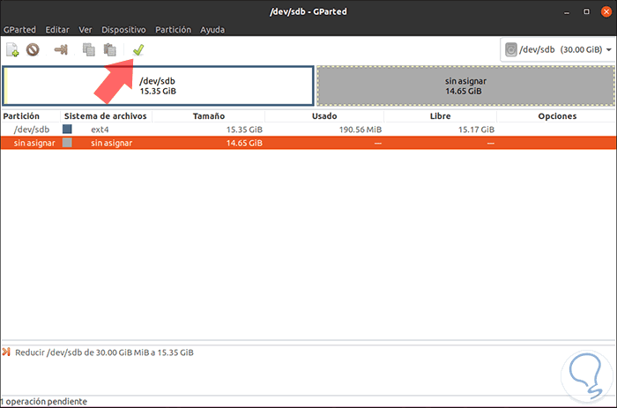Open the Partición menu
This screenshot has height=408, width=617.
pos(173,29)
